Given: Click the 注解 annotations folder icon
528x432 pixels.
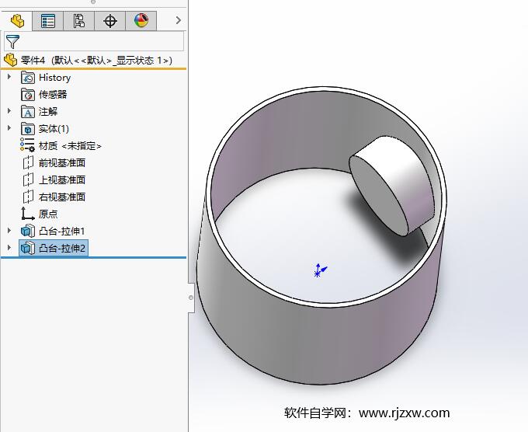Looking at the screenshot, I should coord(28,112).
